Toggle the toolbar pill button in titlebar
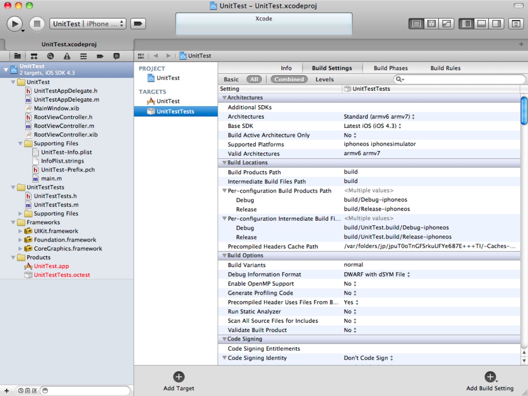 tap(518, 6)
